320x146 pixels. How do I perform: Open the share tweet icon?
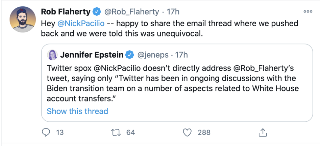coord(263,133)
